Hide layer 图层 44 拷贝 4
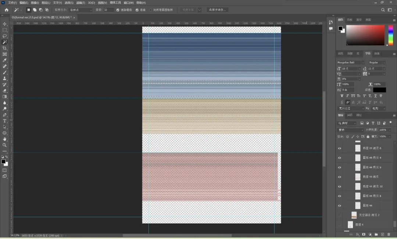This screenshot has height=239, width=397. (340, 158)
